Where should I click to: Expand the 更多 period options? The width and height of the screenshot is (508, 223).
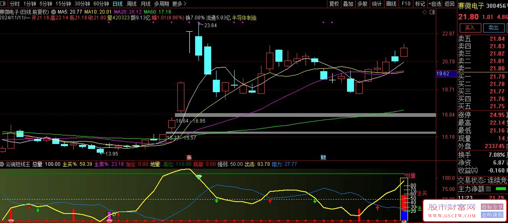pos(179,4)
